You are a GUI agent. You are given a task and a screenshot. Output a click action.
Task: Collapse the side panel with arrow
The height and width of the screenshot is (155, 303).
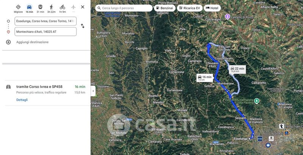point(93,91)
